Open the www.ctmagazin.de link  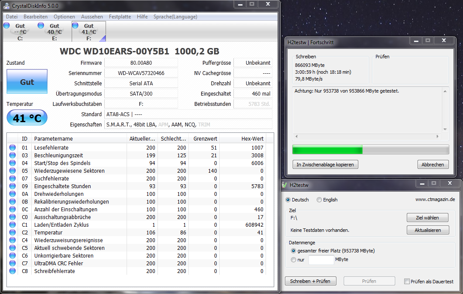click(435, 200)
